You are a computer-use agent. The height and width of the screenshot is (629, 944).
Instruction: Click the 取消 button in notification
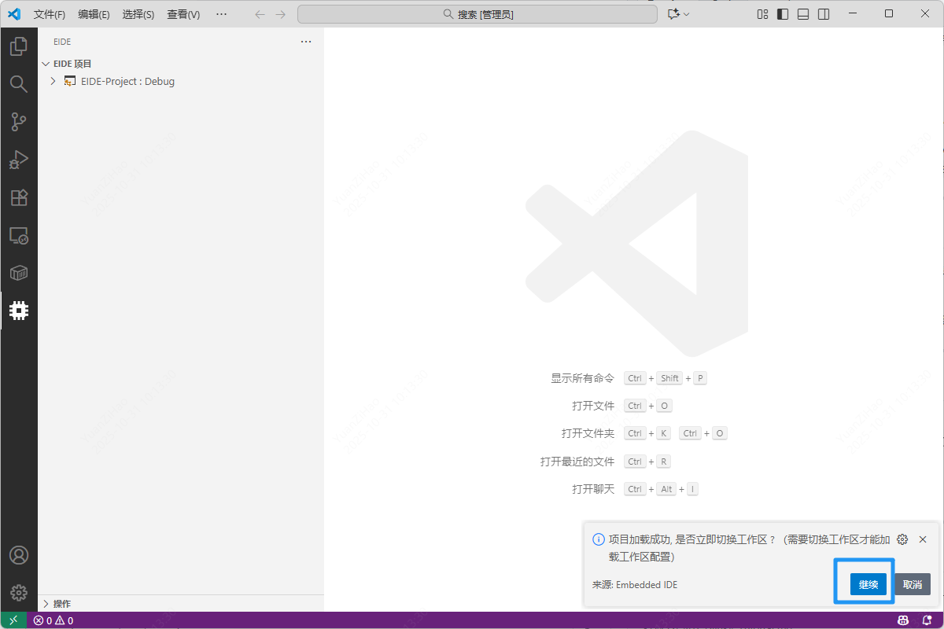point(913,584)
